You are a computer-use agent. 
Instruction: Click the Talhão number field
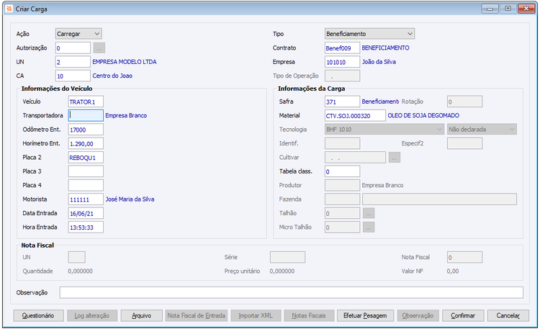pyautogui.click(x=342, y=213)
